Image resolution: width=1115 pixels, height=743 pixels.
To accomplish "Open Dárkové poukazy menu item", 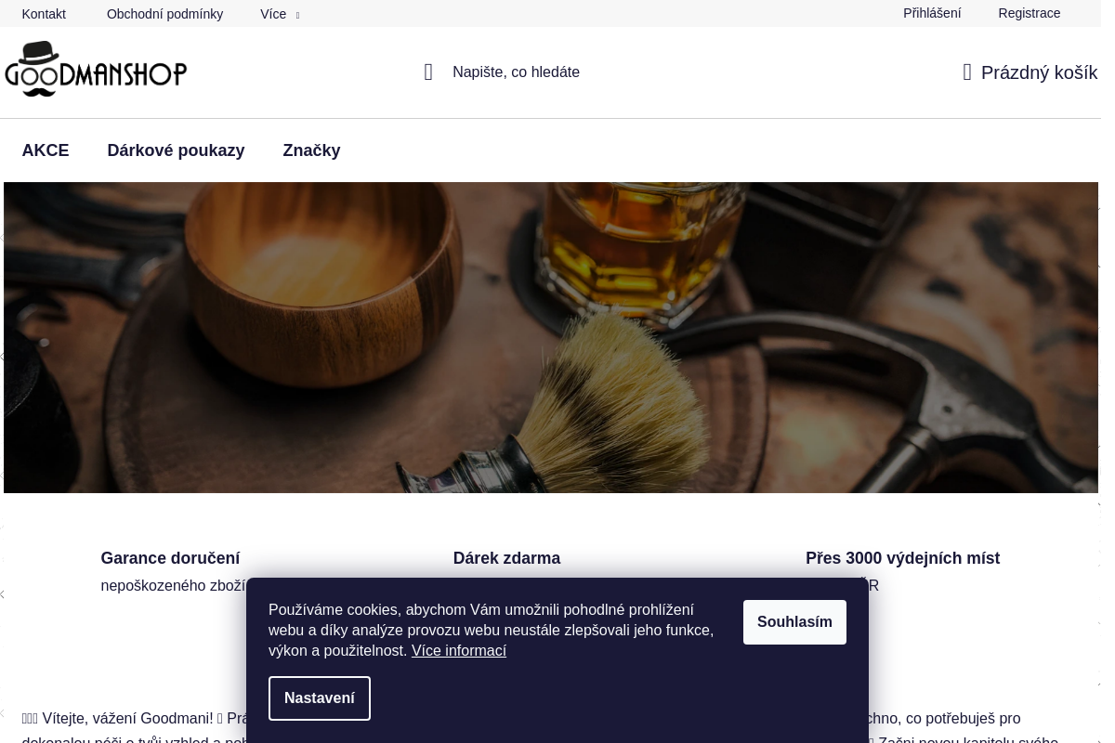I will 176,150.
